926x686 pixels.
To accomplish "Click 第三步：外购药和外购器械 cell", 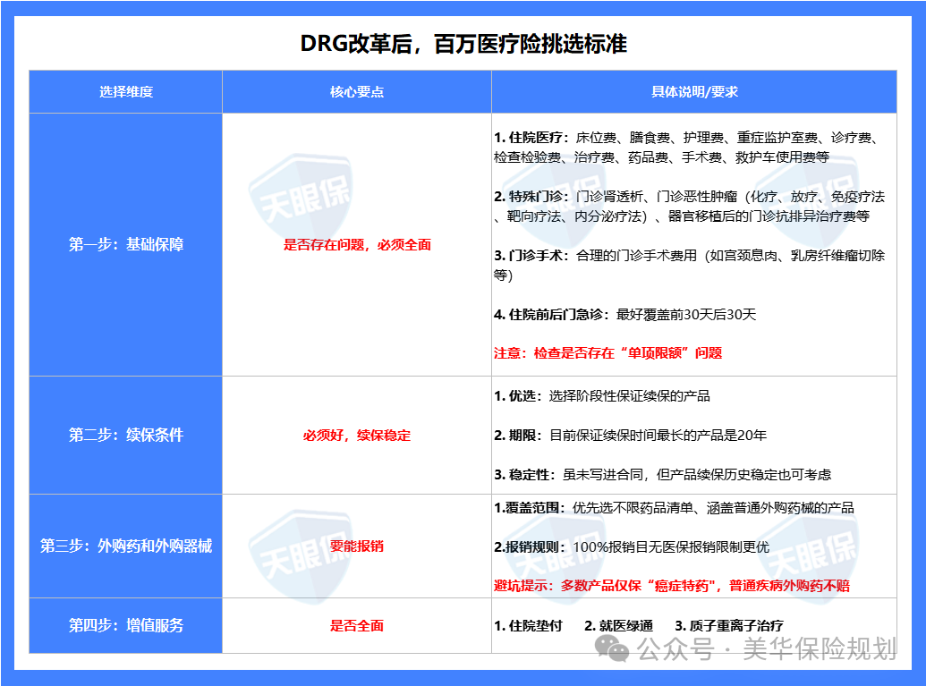I will tap(125, 544).
